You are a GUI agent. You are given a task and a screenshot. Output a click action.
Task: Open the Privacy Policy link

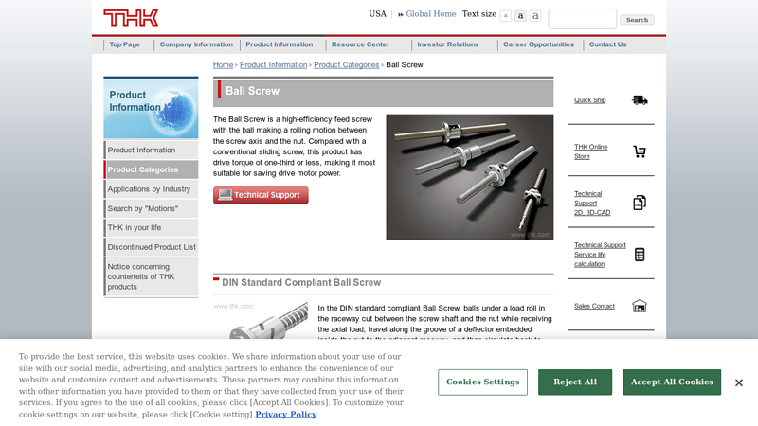pyautogui.click(x=286, y=415)
